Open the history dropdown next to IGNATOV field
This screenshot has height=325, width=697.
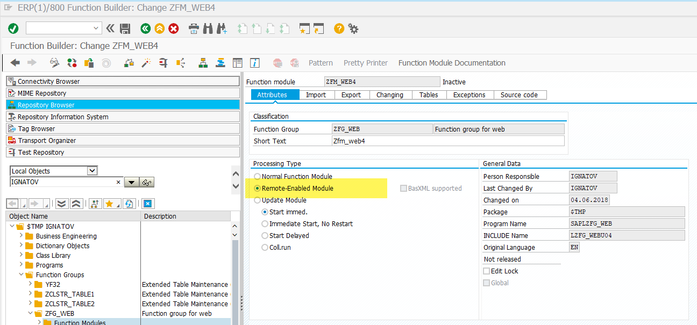click(131, 182)
